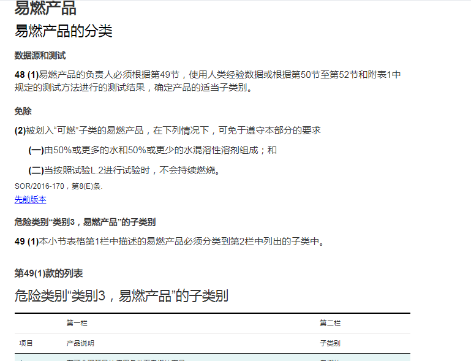Click the 易燃产品 page title at the top
The image size is (471, 361).
point(45,8)
